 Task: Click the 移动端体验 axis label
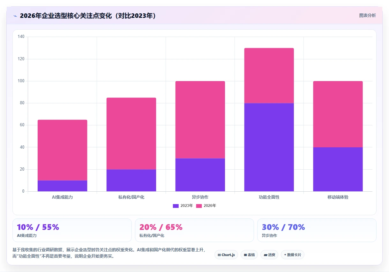click(338, 197)
